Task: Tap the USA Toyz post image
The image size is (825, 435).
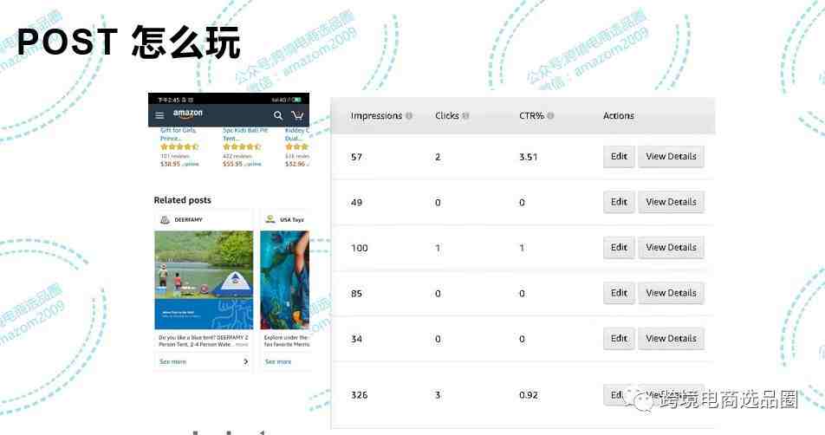Action: pyautogui.click(x=284, y=280)
